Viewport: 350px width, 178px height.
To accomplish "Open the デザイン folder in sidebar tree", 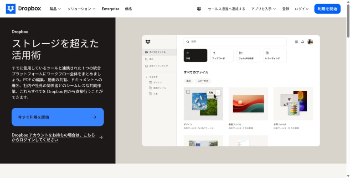I will point(155,82).
